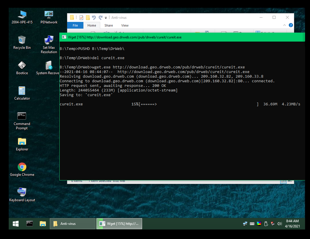Click the Properties quick access icon in Explorer
Image resolution: width=310 pixels, height=239 pixels.
81,18
